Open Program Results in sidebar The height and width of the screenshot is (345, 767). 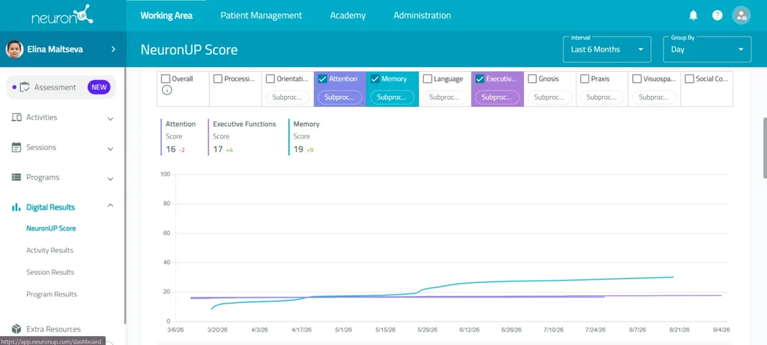[x=52, y=294]
